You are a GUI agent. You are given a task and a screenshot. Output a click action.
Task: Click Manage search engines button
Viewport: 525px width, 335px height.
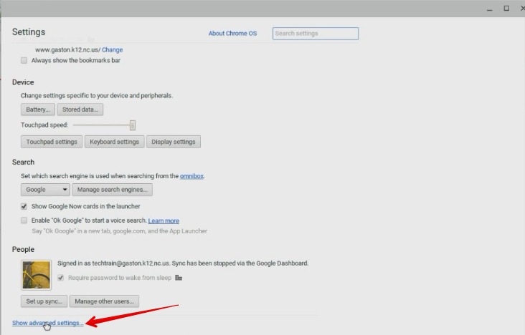112,190
